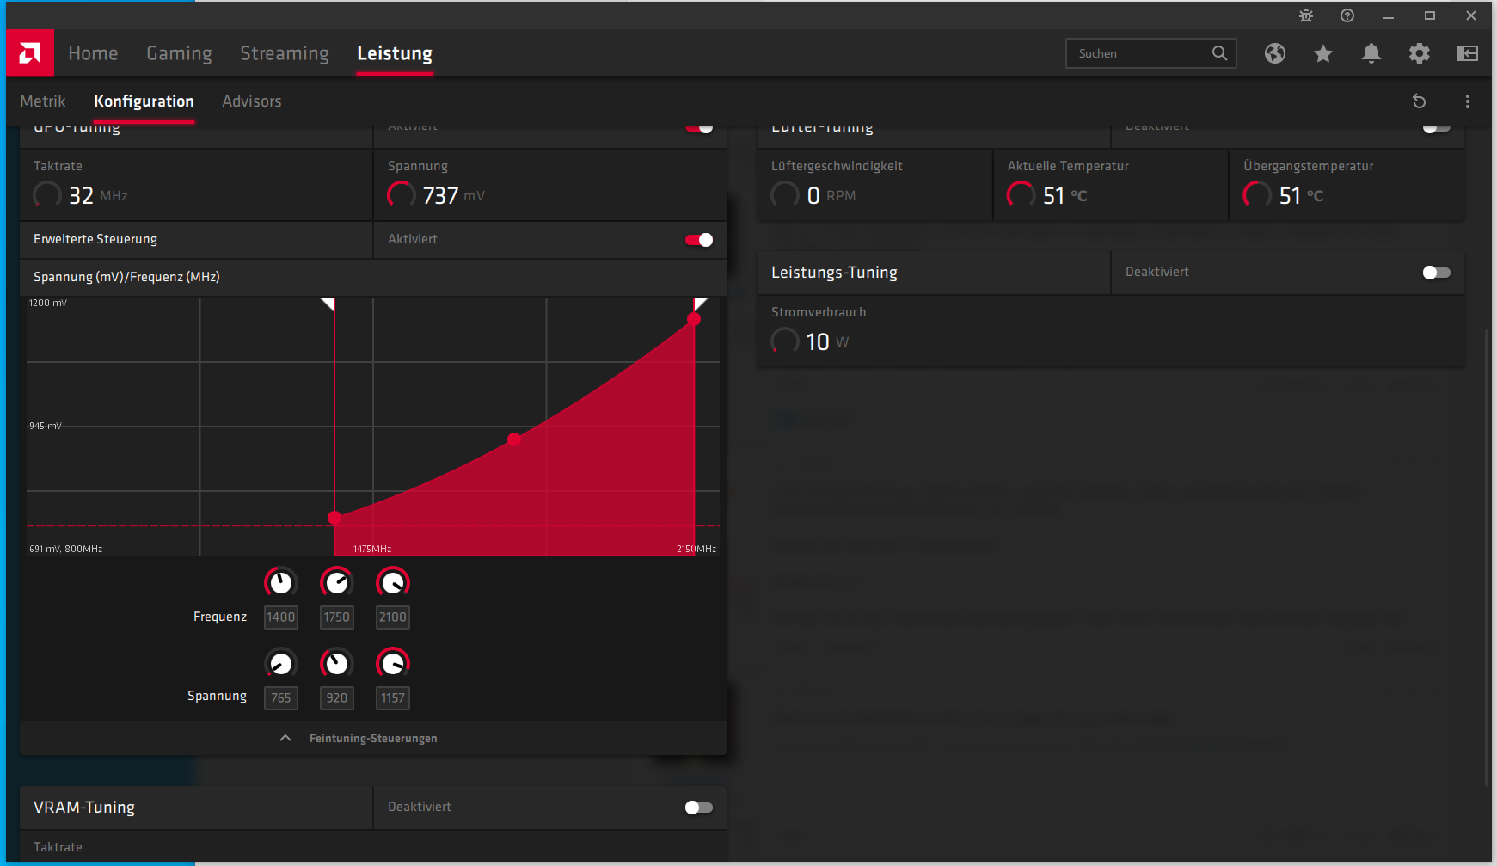Click the second Spannung dial above 920
The height and width of the screenshot is (866, 1497).
[337, 663]
